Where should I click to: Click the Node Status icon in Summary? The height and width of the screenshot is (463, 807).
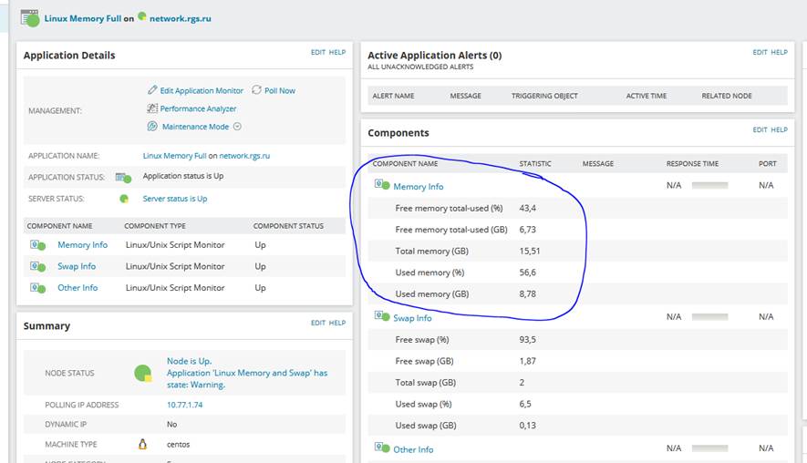point(142,373)
